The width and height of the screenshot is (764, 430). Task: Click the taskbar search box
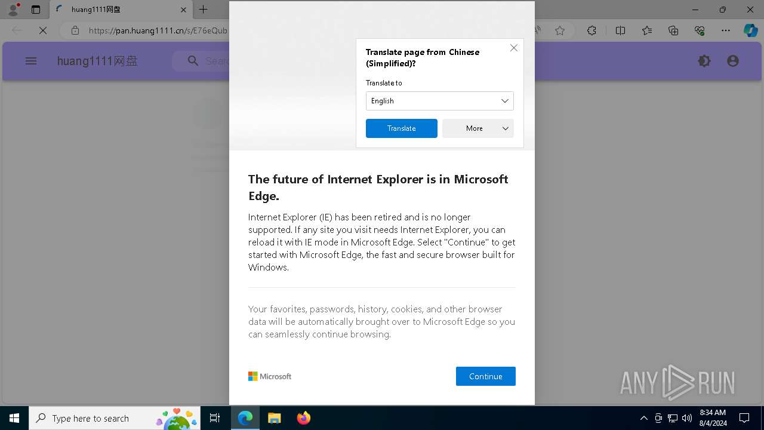115,418
